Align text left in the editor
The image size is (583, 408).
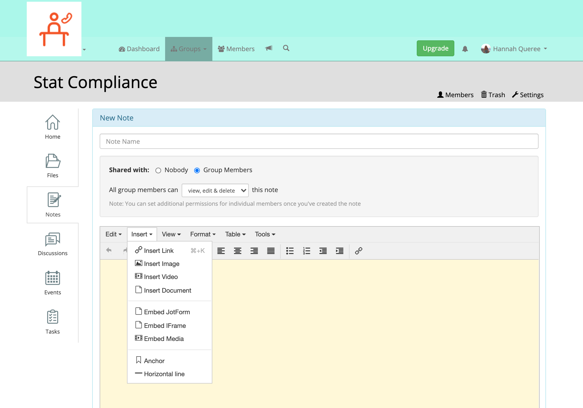221,251
